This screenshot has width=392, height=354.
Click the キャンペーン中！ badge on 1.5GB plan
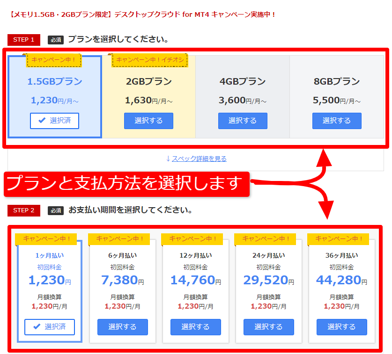(54, 60)
